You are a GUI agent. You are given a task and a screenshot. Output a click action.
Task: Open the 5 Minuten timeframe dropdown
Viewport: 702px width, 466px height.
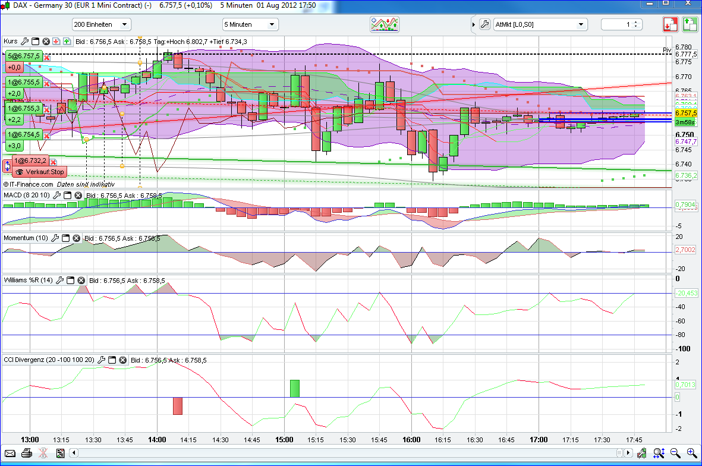click(x=250, y=24)
